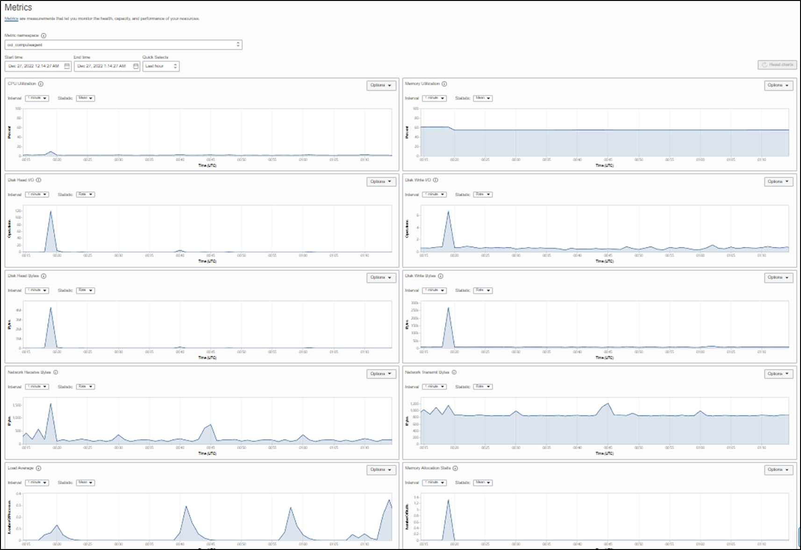Click info icon next to Memory Allocation Stalls
The height and width of the screenshot is (550, 801).
click(x=455, y=468)
